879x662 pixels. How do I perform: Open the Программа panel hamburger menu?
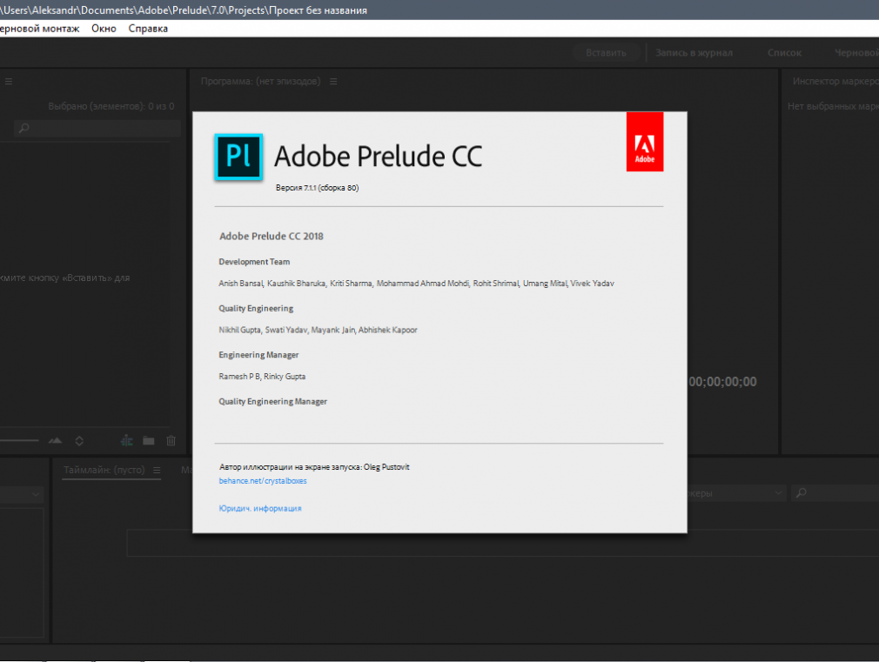coord(333,81)
